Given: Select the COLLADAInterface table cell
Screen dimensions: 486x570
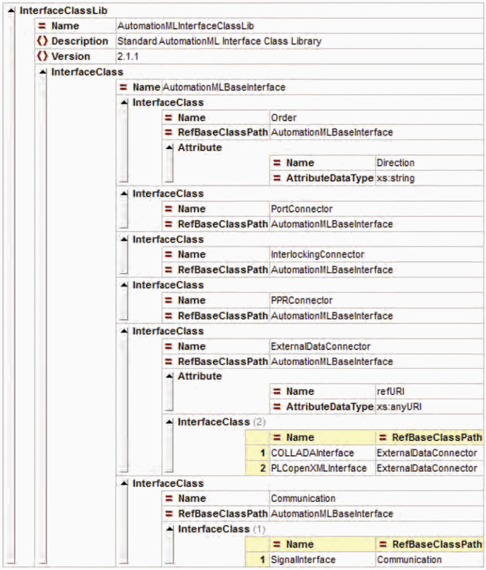Looking at the screenshot, I should (312, 453).
